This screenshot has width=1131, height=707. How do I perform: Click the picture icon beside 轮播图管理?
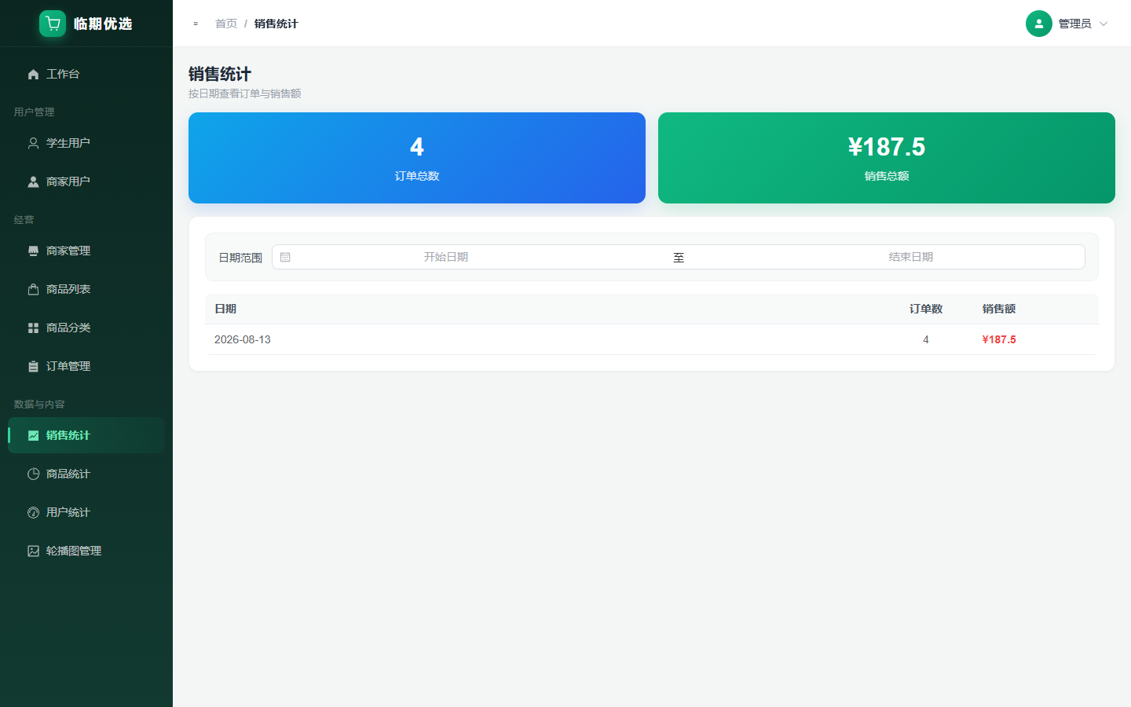[33, 551]
